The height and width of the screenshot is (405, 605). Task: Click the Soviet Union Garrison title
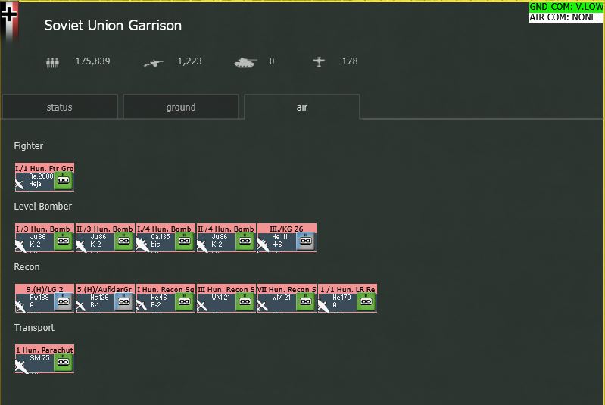[113, 26]
